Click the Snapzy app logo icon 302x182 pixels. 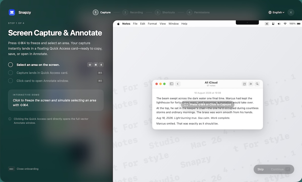click(12, 12)
